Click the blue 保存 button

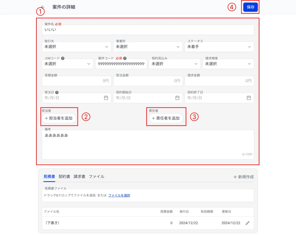pos(250,7)
